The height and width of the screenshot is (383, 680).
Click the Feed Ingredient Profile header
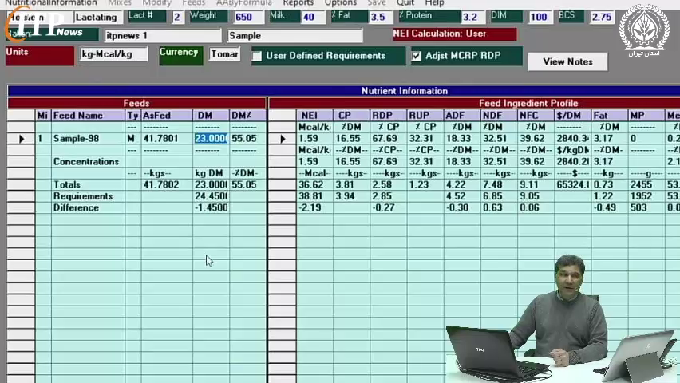(x=474, y=103)
